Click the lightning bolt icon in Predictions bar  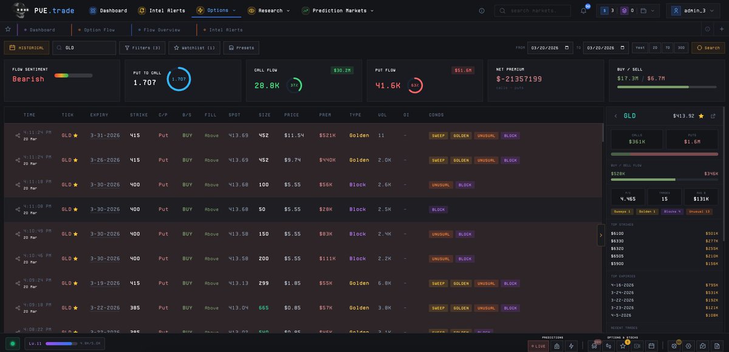click(x=570, y=345)
